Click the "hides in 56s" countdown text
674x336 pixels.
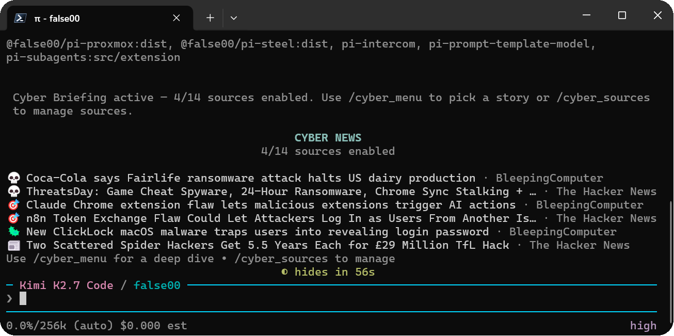[334, 272]
